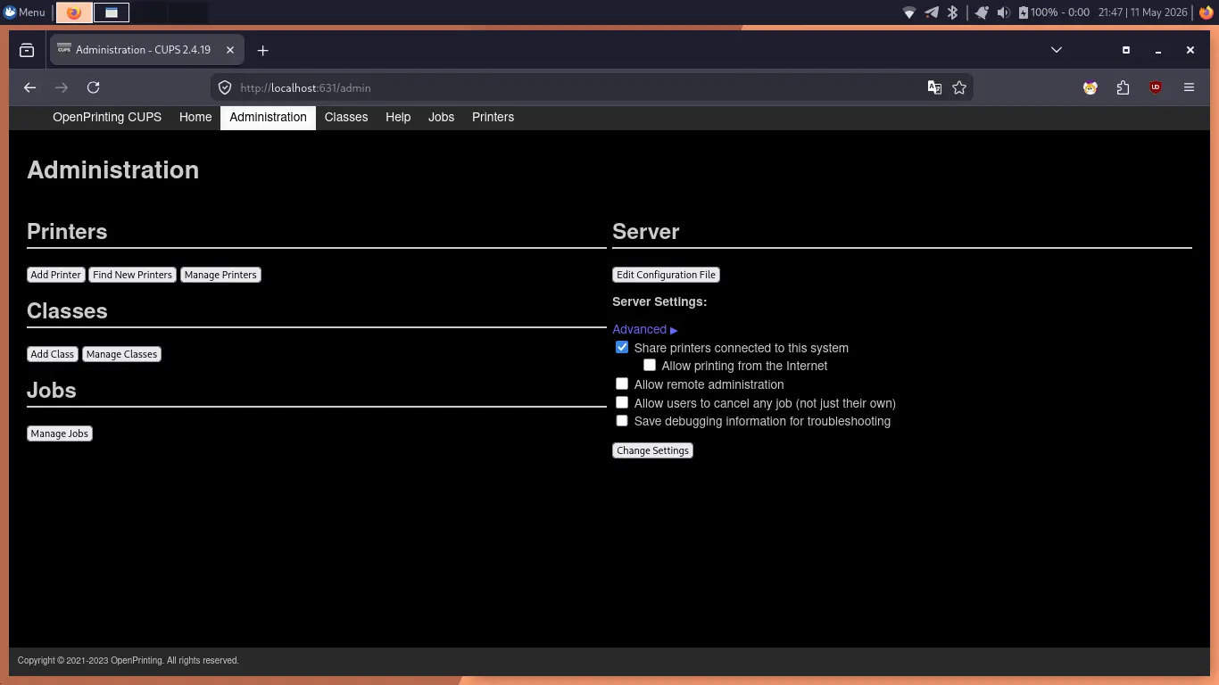Click the List all tabs chevron
Screen dimensions: 1219x685
coord(1057,51)
